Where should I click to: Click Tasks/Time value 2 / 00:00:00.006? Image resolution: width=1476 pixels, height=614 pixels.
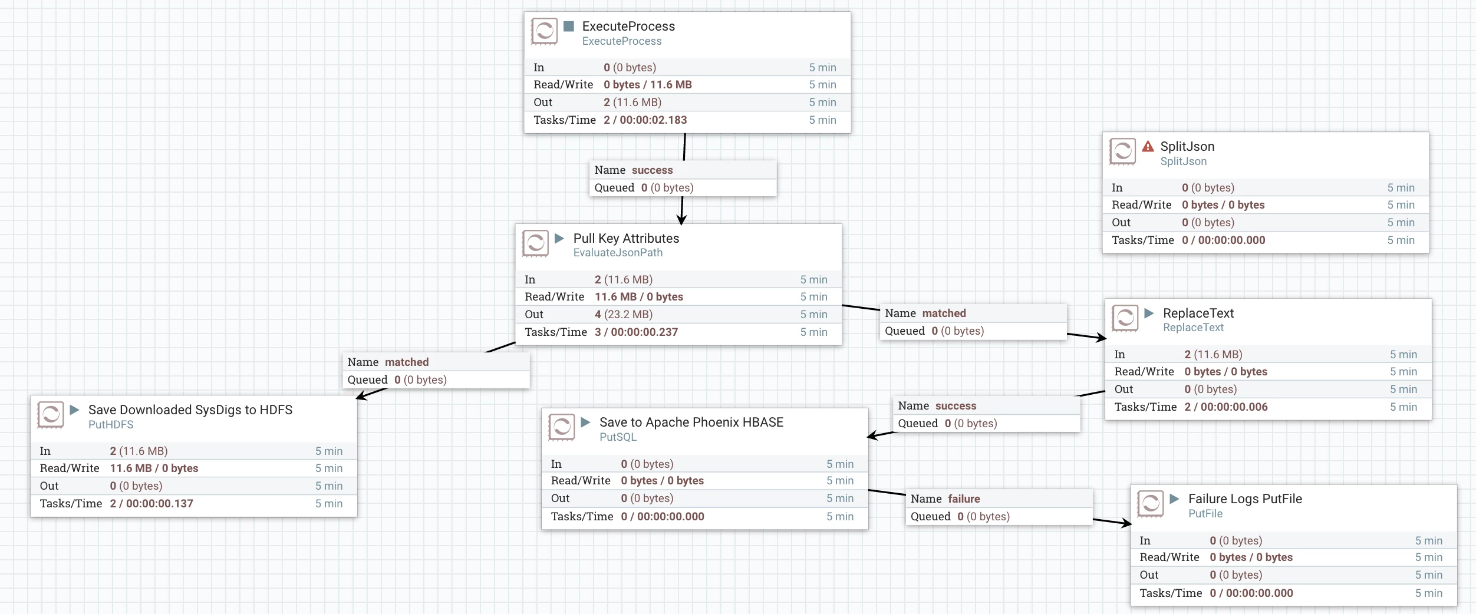click(x=1226, y=407)
